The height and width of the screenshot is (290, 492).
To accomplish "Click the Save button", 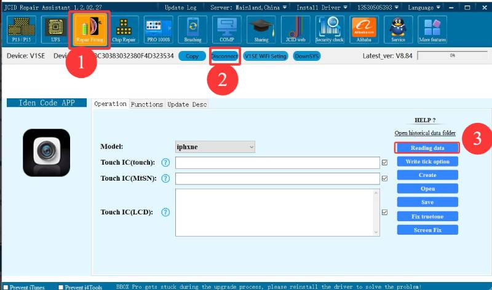I will click(427, 202).
